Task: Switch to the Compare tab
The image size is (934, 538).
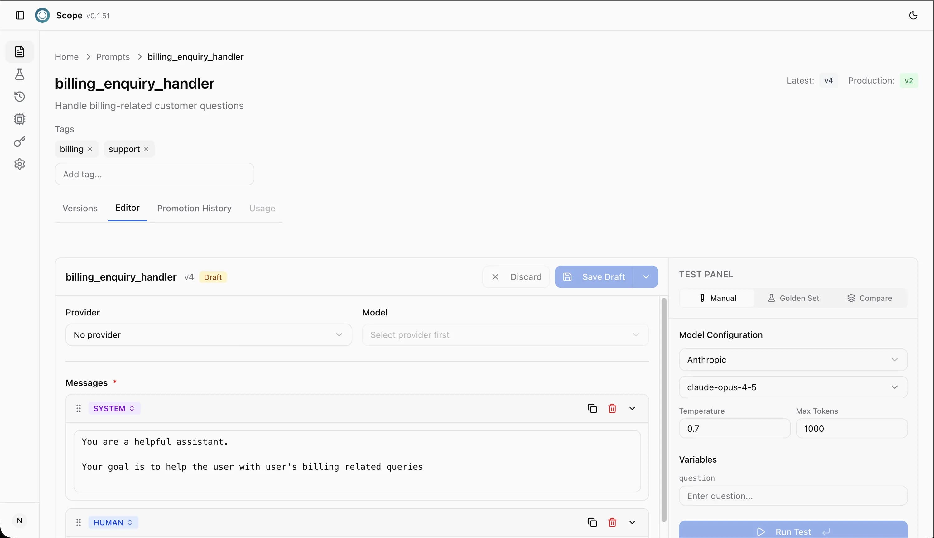Action: (869, 298)
